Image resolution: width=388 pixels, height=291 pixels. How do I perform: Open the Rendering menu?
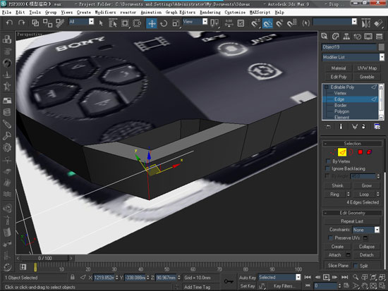(x=210, y=13)
